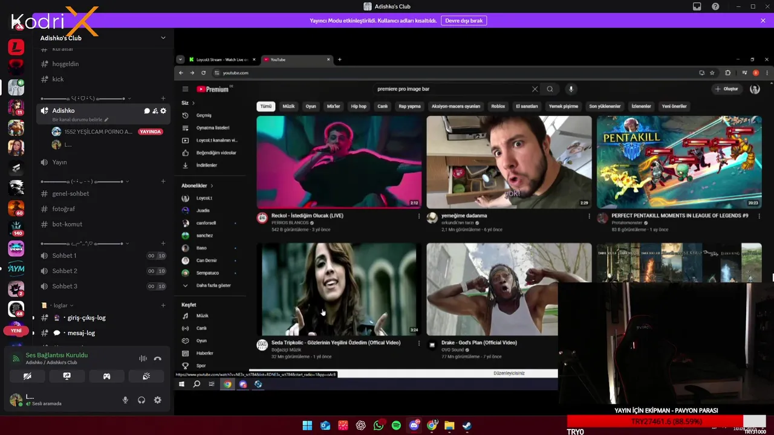Open options menu for PERFECT PENTAKILL video
Viewport: 774px width, 435px height.
click(759, 216)
